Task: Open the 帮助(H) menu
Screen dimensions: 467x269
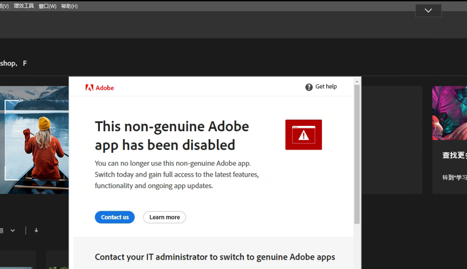Action: tap(69, 6)
